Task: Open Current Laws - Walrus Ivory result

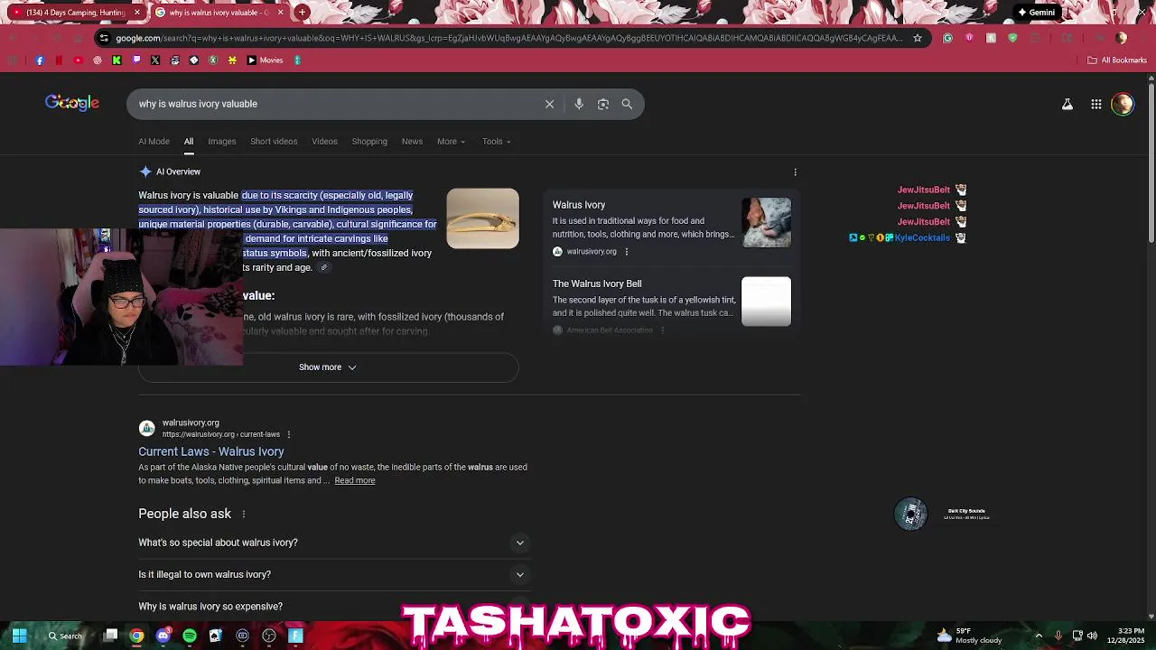Action: [211, 451]
